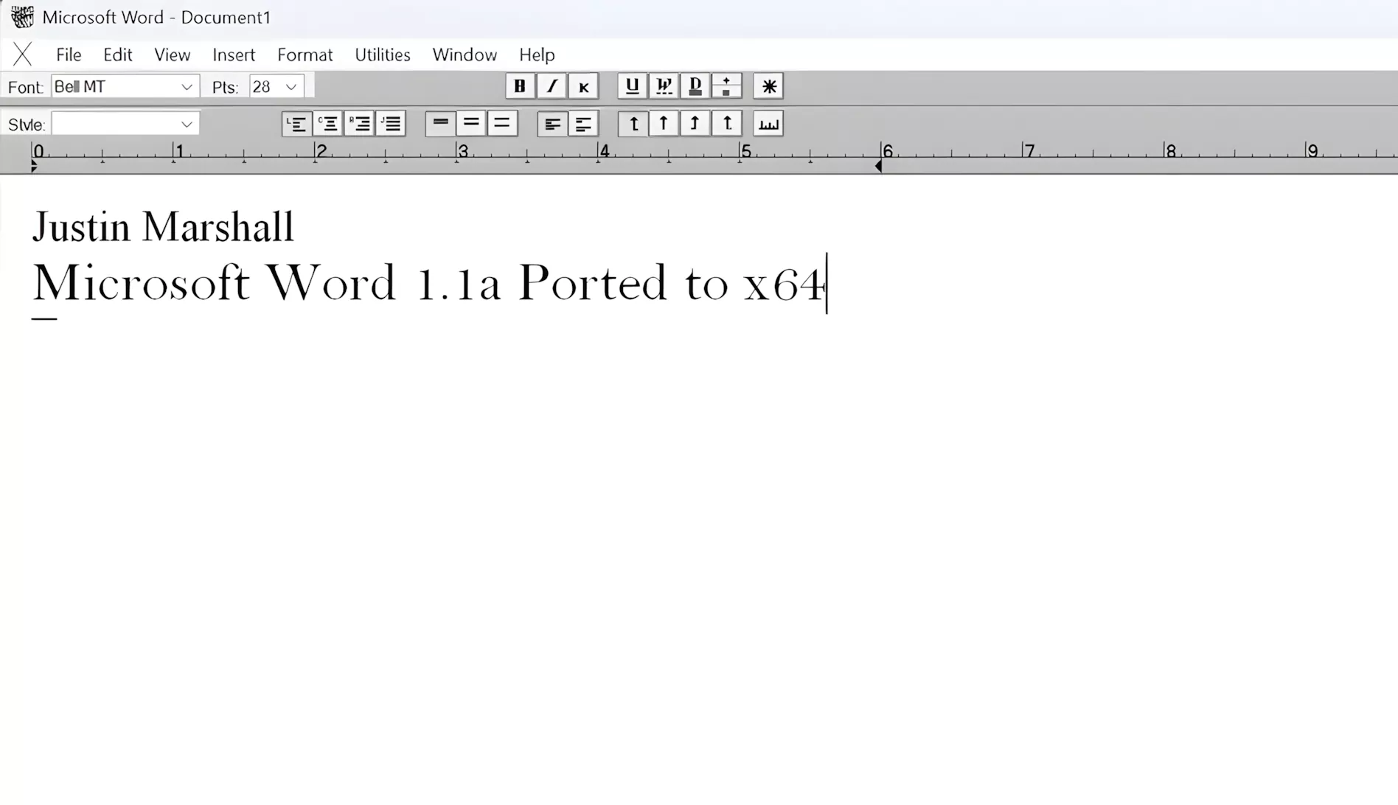Align paragraph right
Screen dimensions: 1398x805
pyautogui.click(x=360, y=124)
